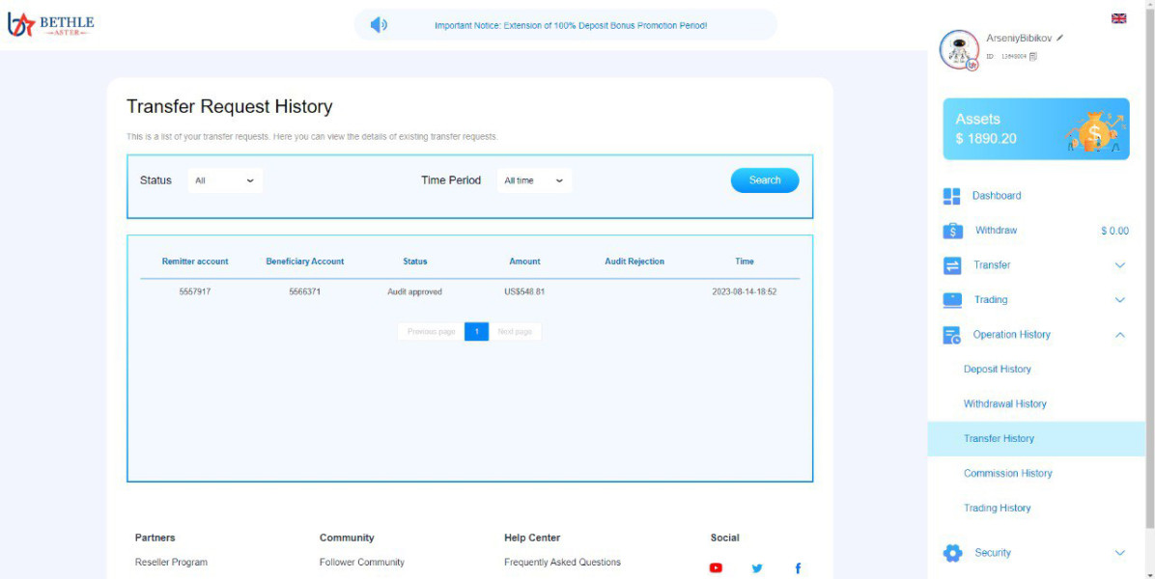1155x579 pixels.
Task: Select Withdrawal History menu item
Action: pos(1004,404)
